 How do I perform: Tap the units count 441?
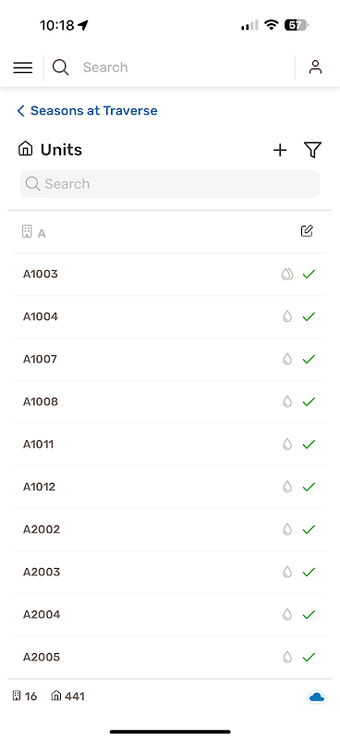click(67, 697)
